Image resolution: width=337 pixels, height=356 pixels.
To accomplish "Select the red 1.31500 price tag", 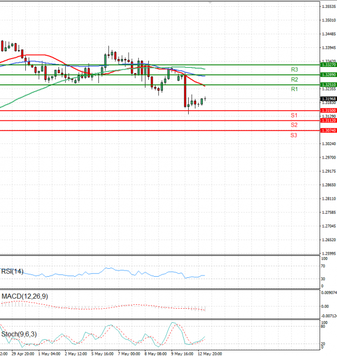I will tap(329, 110).
